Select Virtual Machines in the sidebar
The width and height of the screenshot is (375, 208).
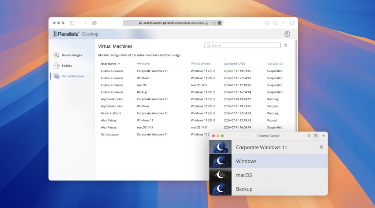73,76
